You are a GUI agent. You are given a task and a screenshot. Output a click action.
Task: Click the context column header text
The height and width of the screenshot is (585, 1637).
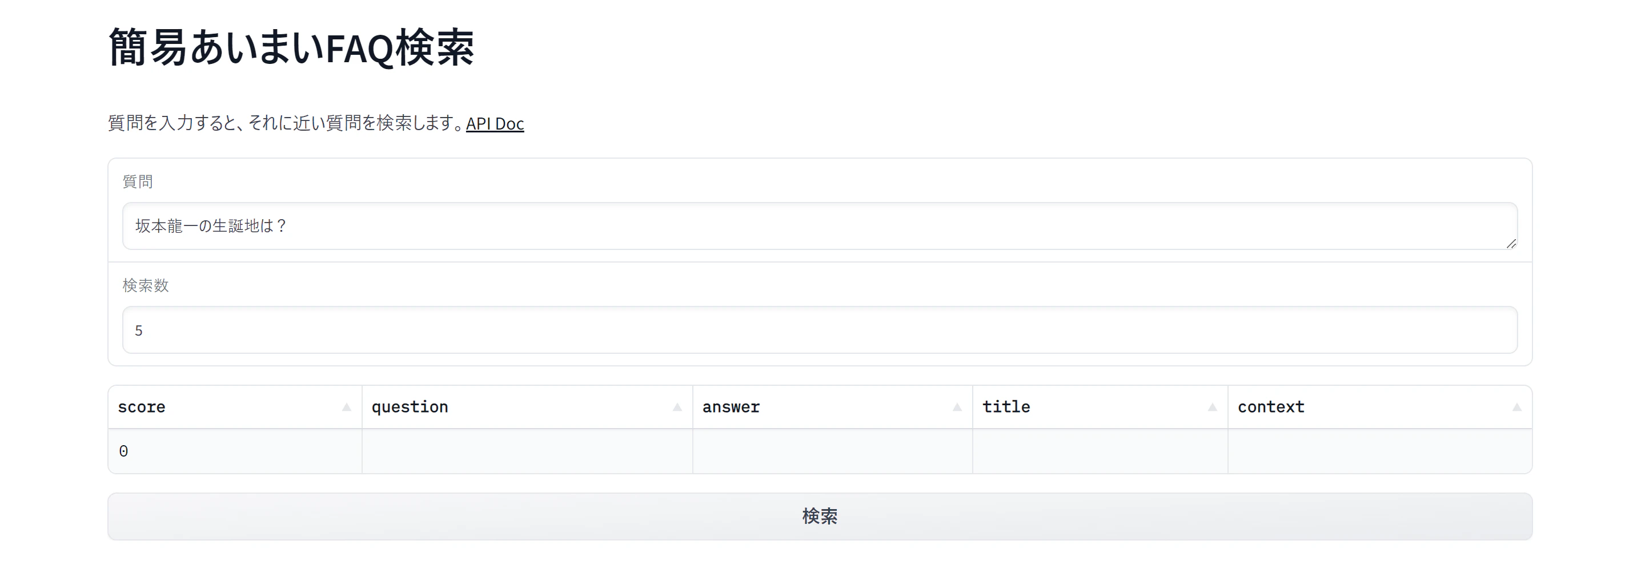tap(1271, 407)
